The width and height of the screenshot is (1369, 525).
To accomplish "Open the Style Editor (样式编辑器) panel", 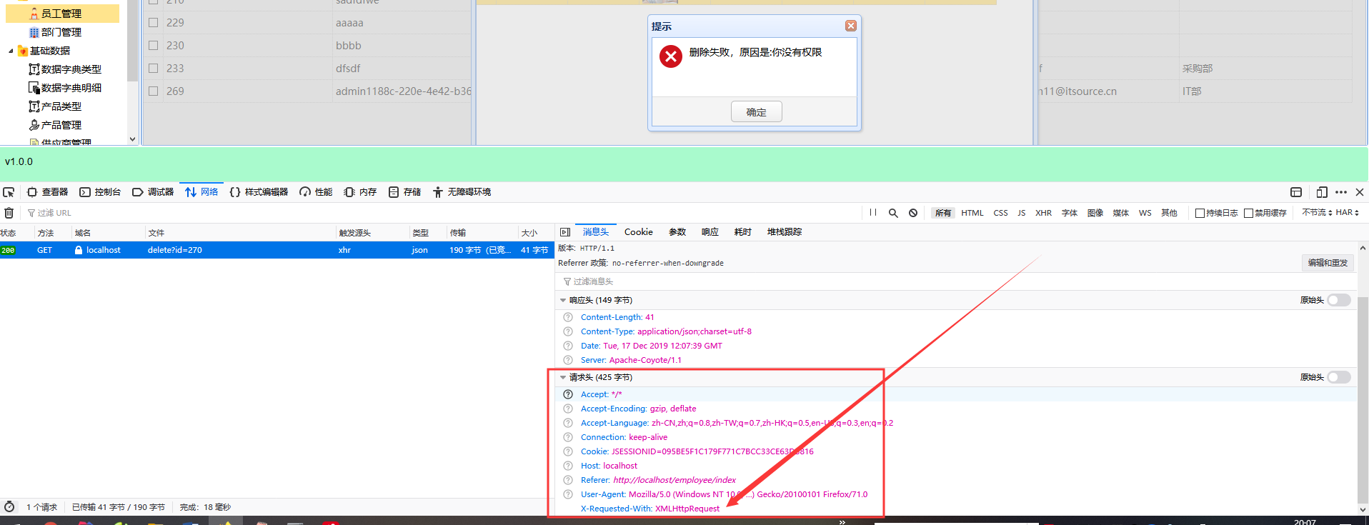I will click(x=259, y=192).
